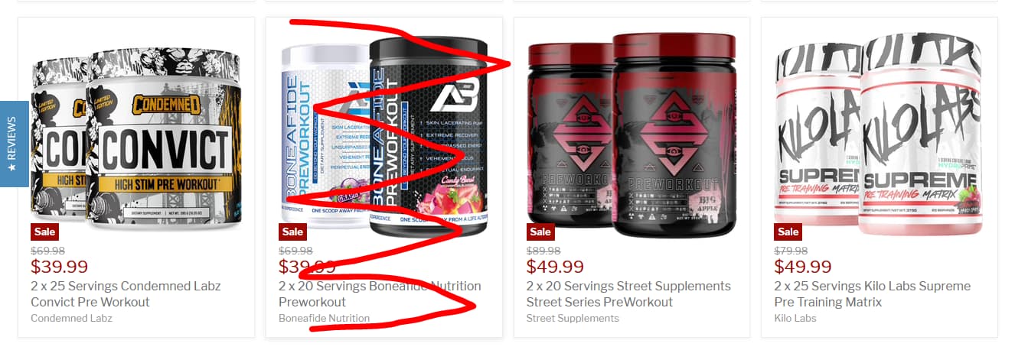Click the Sale badge on the Convict product
The height and width of the screenshot is (350, 1015).
pos(44,232)
